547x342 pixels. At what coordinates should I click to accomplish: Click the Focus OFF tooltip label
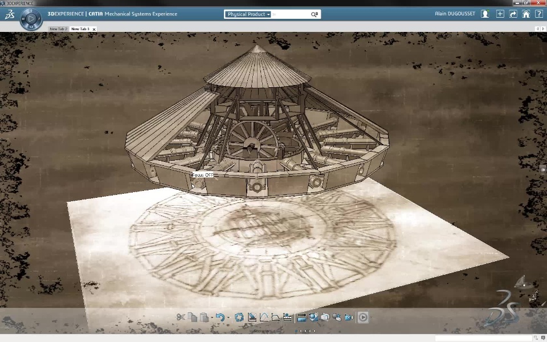coord(202,175)
